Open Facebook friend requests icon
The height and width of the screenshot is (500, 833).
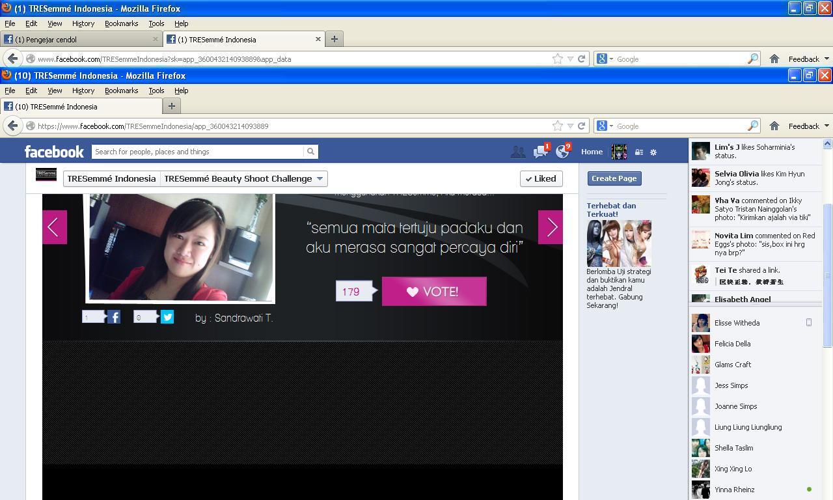[x=518, y=152]
